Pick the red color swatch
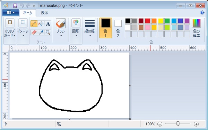The height and width of the screenshot is (130, 208). (x=148, y=21)
